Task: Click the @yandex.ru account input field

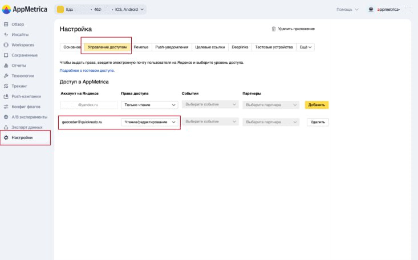Action: 88,105
